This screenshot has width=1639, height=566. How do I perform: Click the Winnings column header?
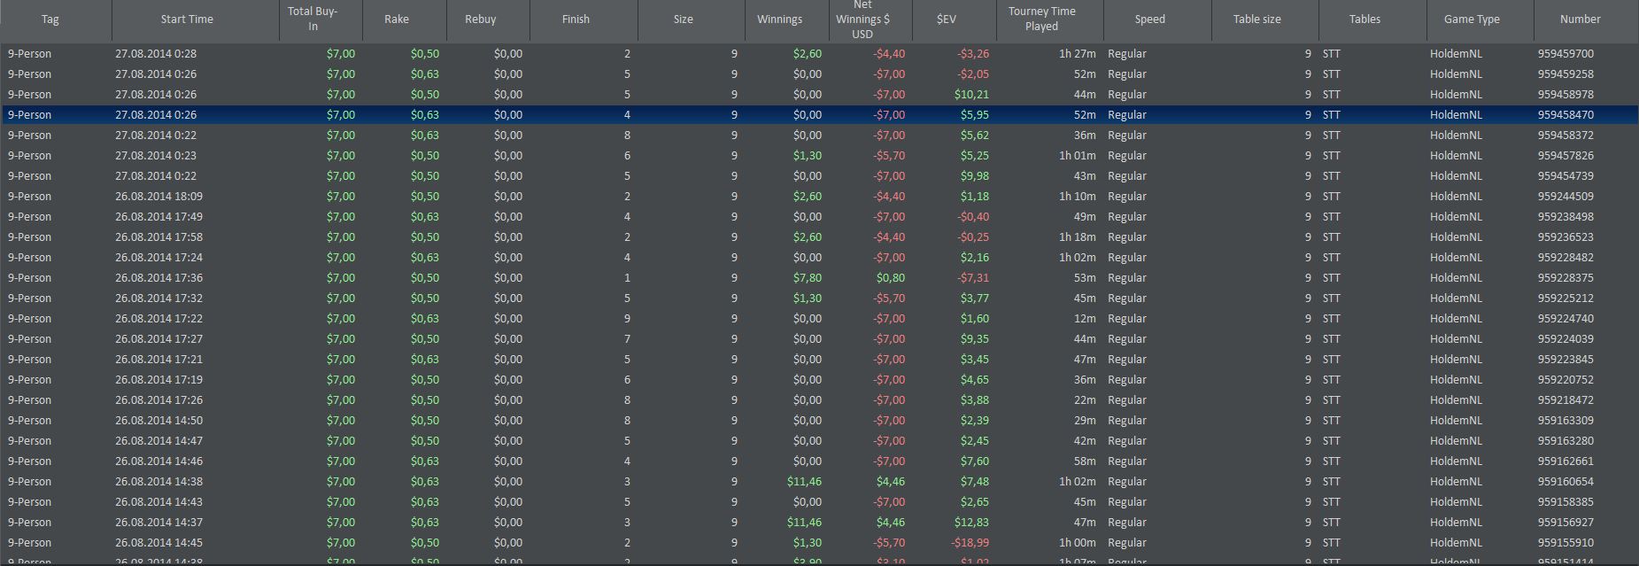pyautogui.click(x=779, y=19)
